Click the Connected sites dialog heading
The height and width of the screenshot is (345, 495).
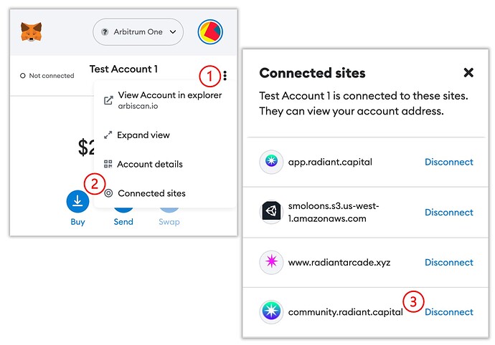[312, 73]
